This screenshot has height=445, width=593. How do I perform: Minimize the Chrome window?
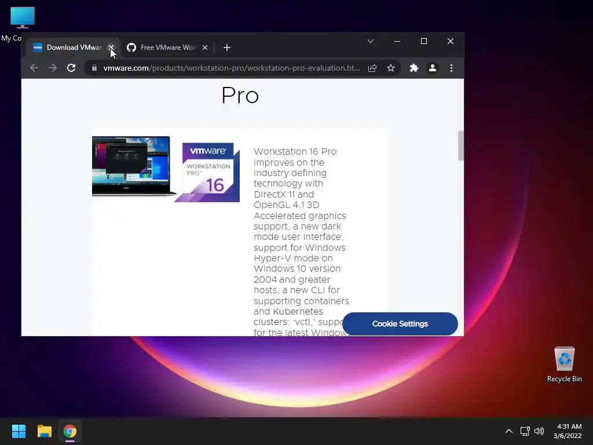(x=397, y=41)
